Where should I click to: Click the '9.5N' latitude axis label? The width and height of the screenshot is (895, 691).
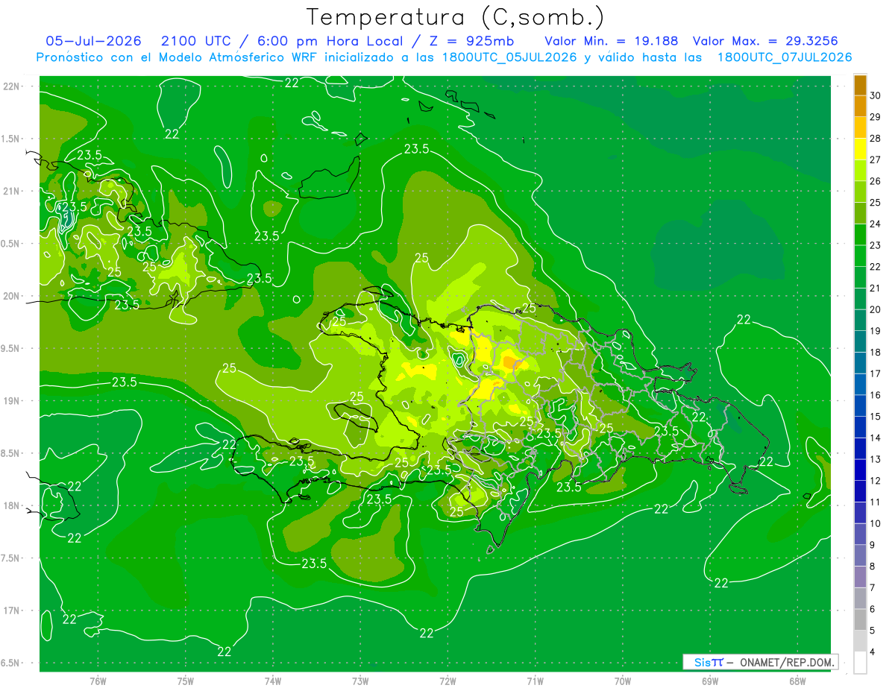tap(11, 349)
